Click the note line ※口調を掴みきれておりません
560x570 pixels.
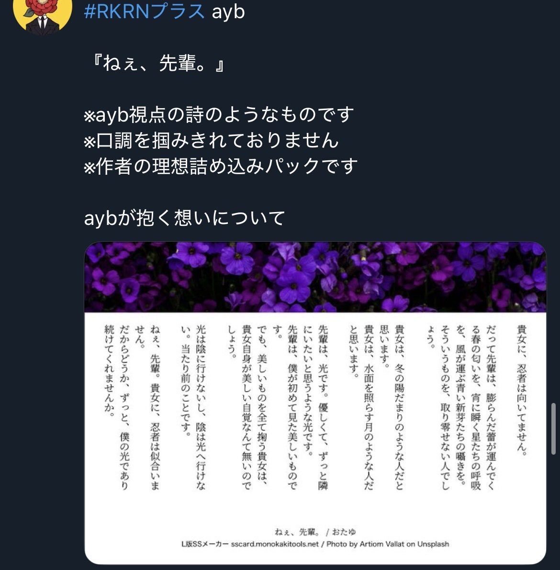pyautogui.click(x=211, y=140)
